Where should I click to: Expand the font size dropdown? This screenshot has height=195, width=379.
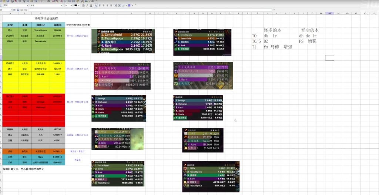click(x=71, y=6)
